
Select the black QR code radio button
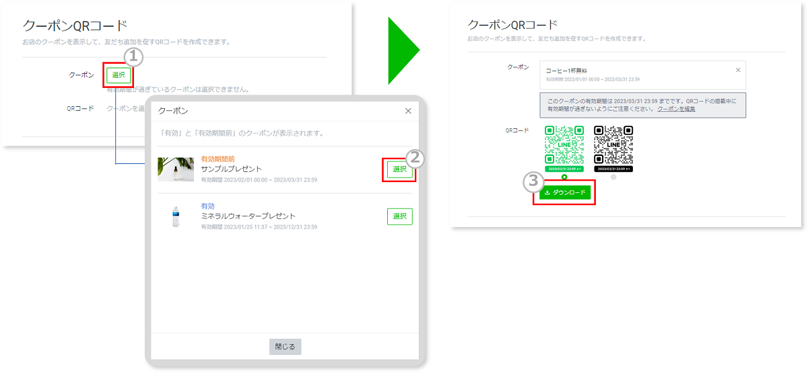click(613, 177)
